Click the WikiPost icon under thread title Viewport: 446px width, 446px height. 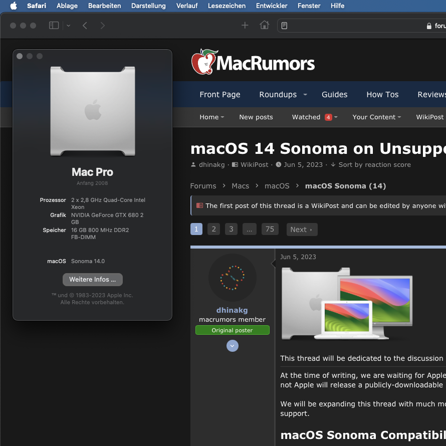coord(235,165)
